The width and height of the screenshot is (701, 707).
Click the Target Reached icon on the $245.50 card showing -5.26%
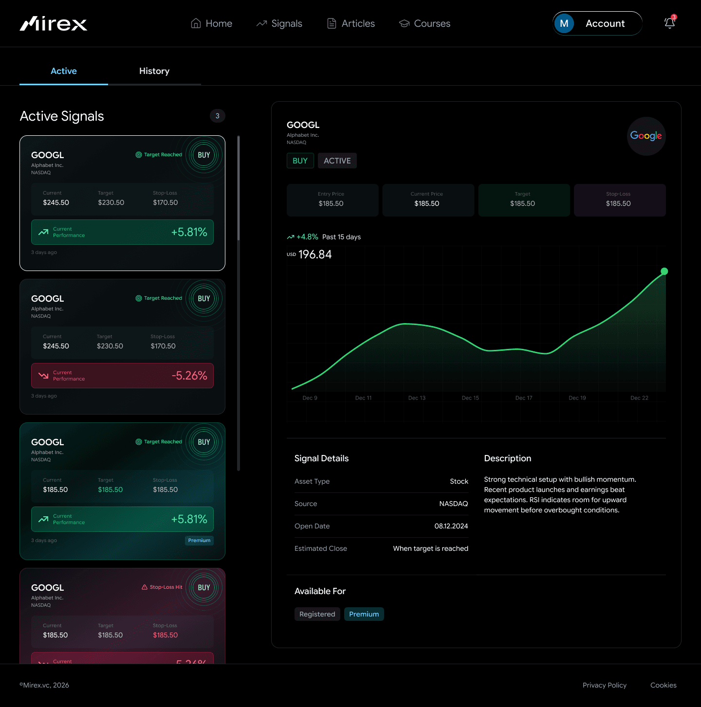click(x=139, y=298)
